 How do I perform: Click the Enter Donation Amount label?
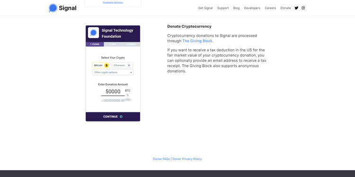click(x=113, y=84)
